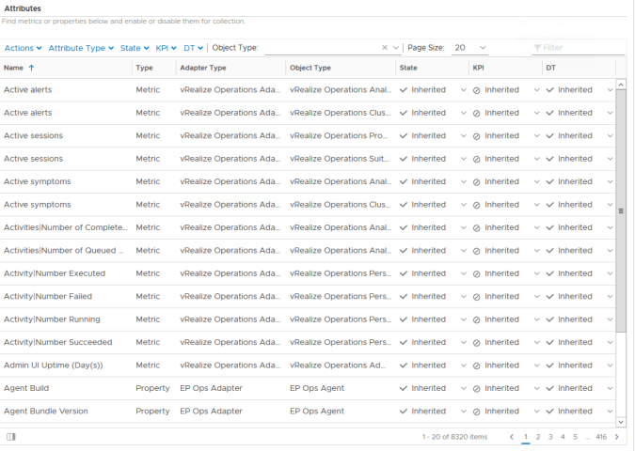Open the Page Size dropdown

(469, 48)
